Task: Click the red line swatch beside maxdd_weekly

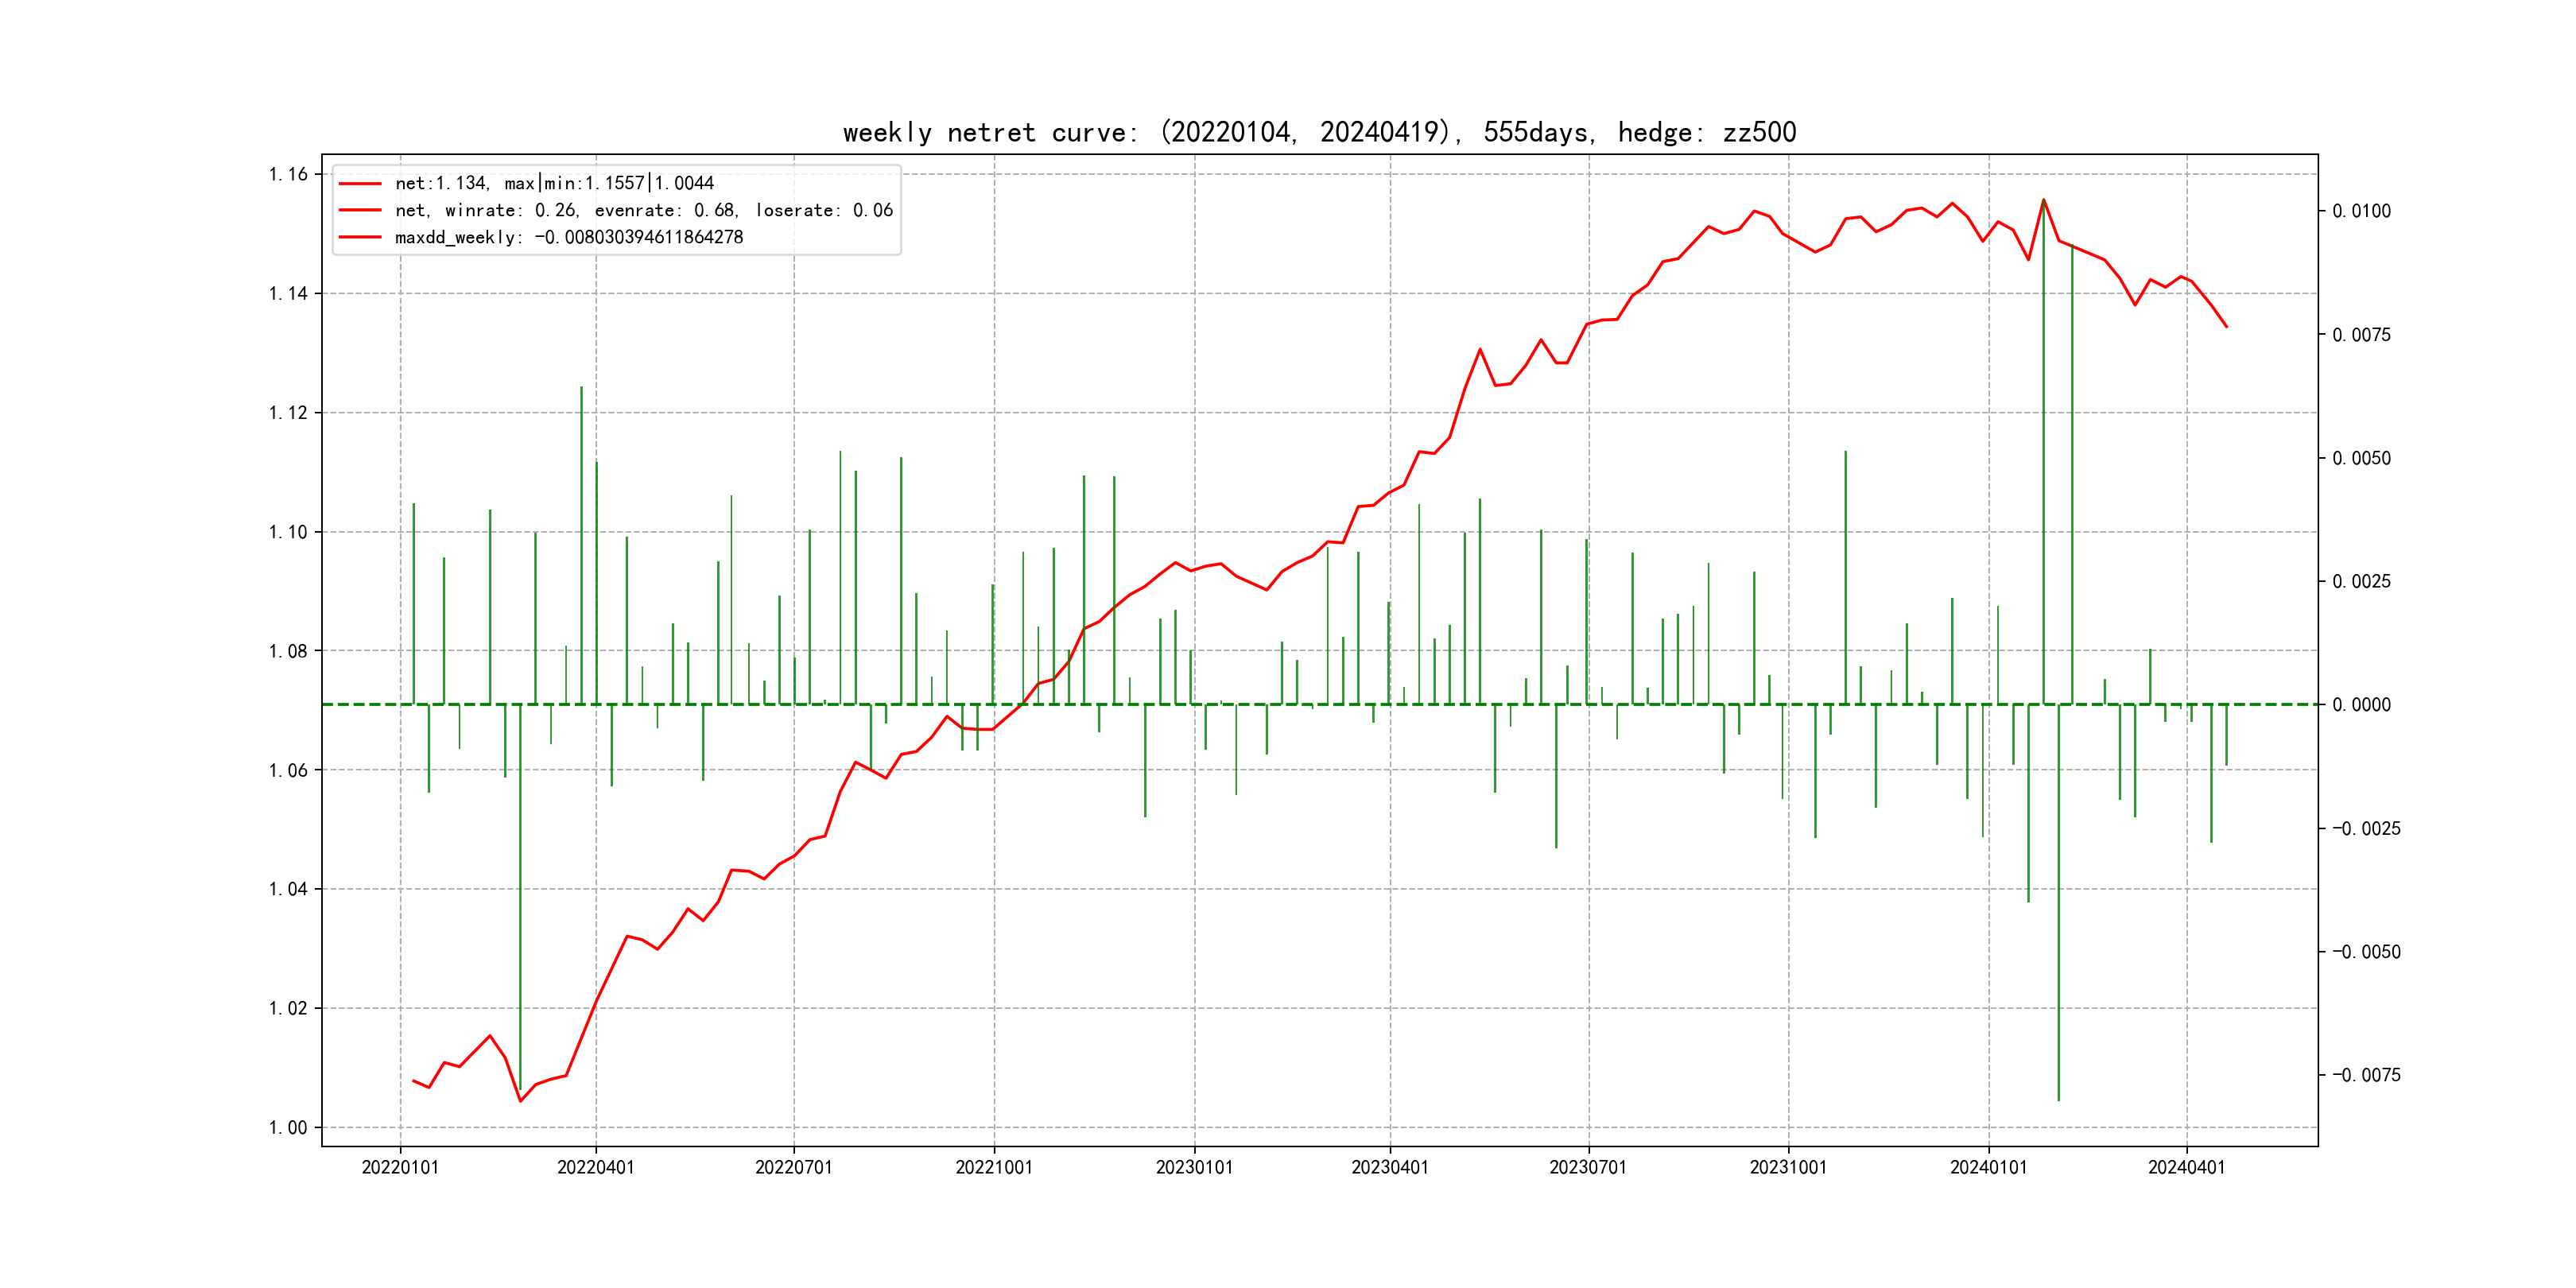Action: pos(360,237)
